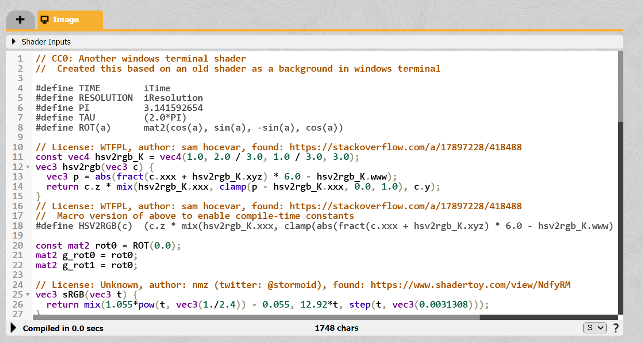Click line number 14 in the gutter
643x343 pixels.
(x=17, y=186)
